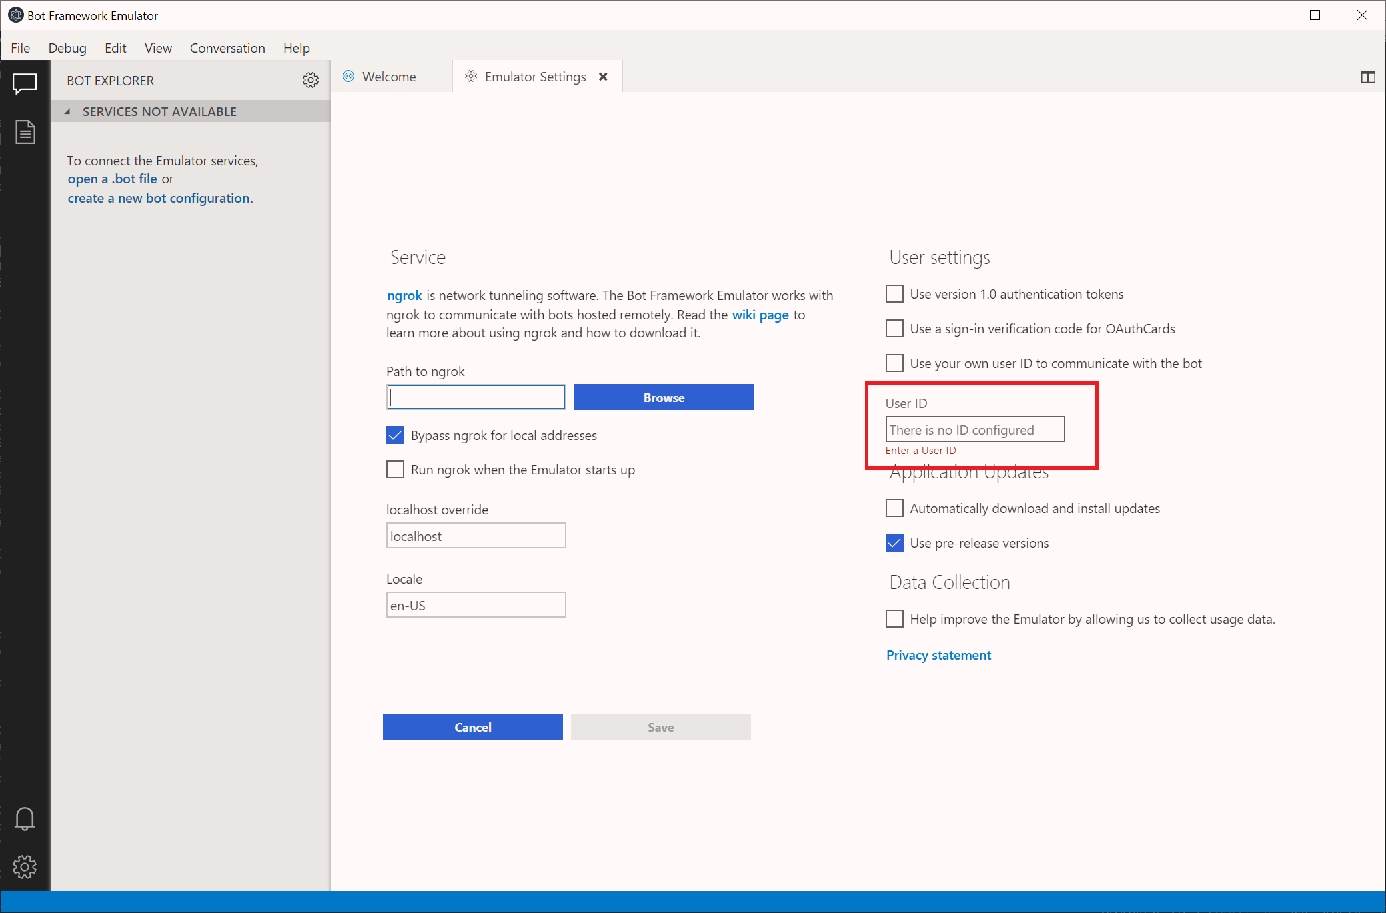Toggle Bypass ngrok for local addresses
The width and height of the screenshot is (1386, 913).
pos(395,435)
